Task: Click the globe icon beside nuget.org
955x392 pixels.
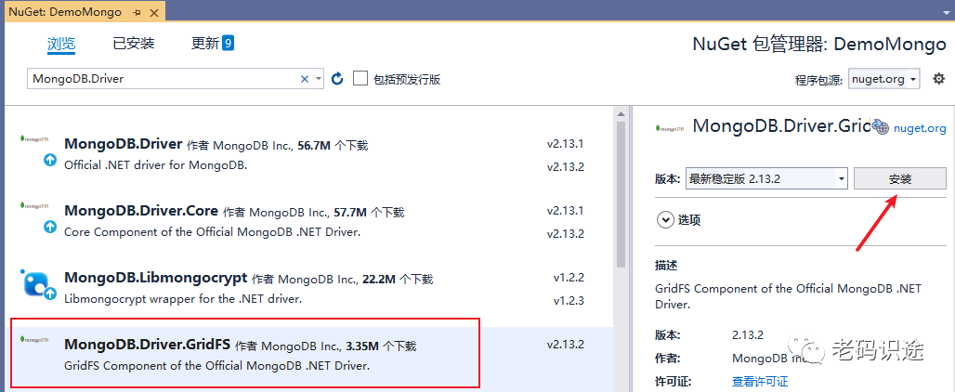Action: 880,126
